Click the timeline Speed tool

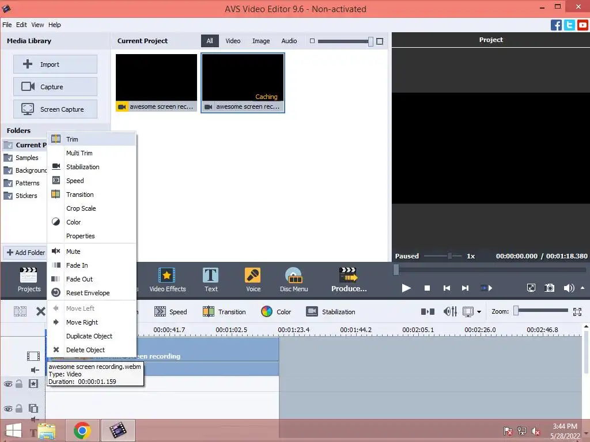click(x=171, y=311)
